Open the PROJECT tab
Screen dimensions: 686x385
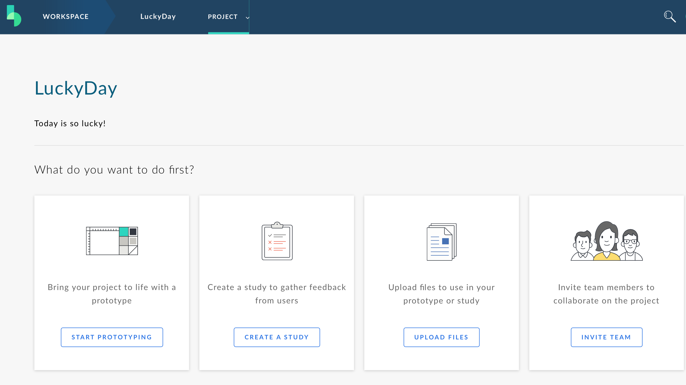[223, 17]
